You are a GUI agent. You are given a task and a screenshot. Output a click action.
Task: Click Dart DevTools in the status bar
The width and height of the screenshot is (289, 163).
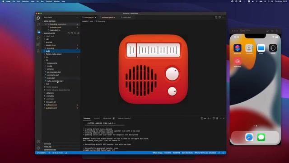coord(187,153)
